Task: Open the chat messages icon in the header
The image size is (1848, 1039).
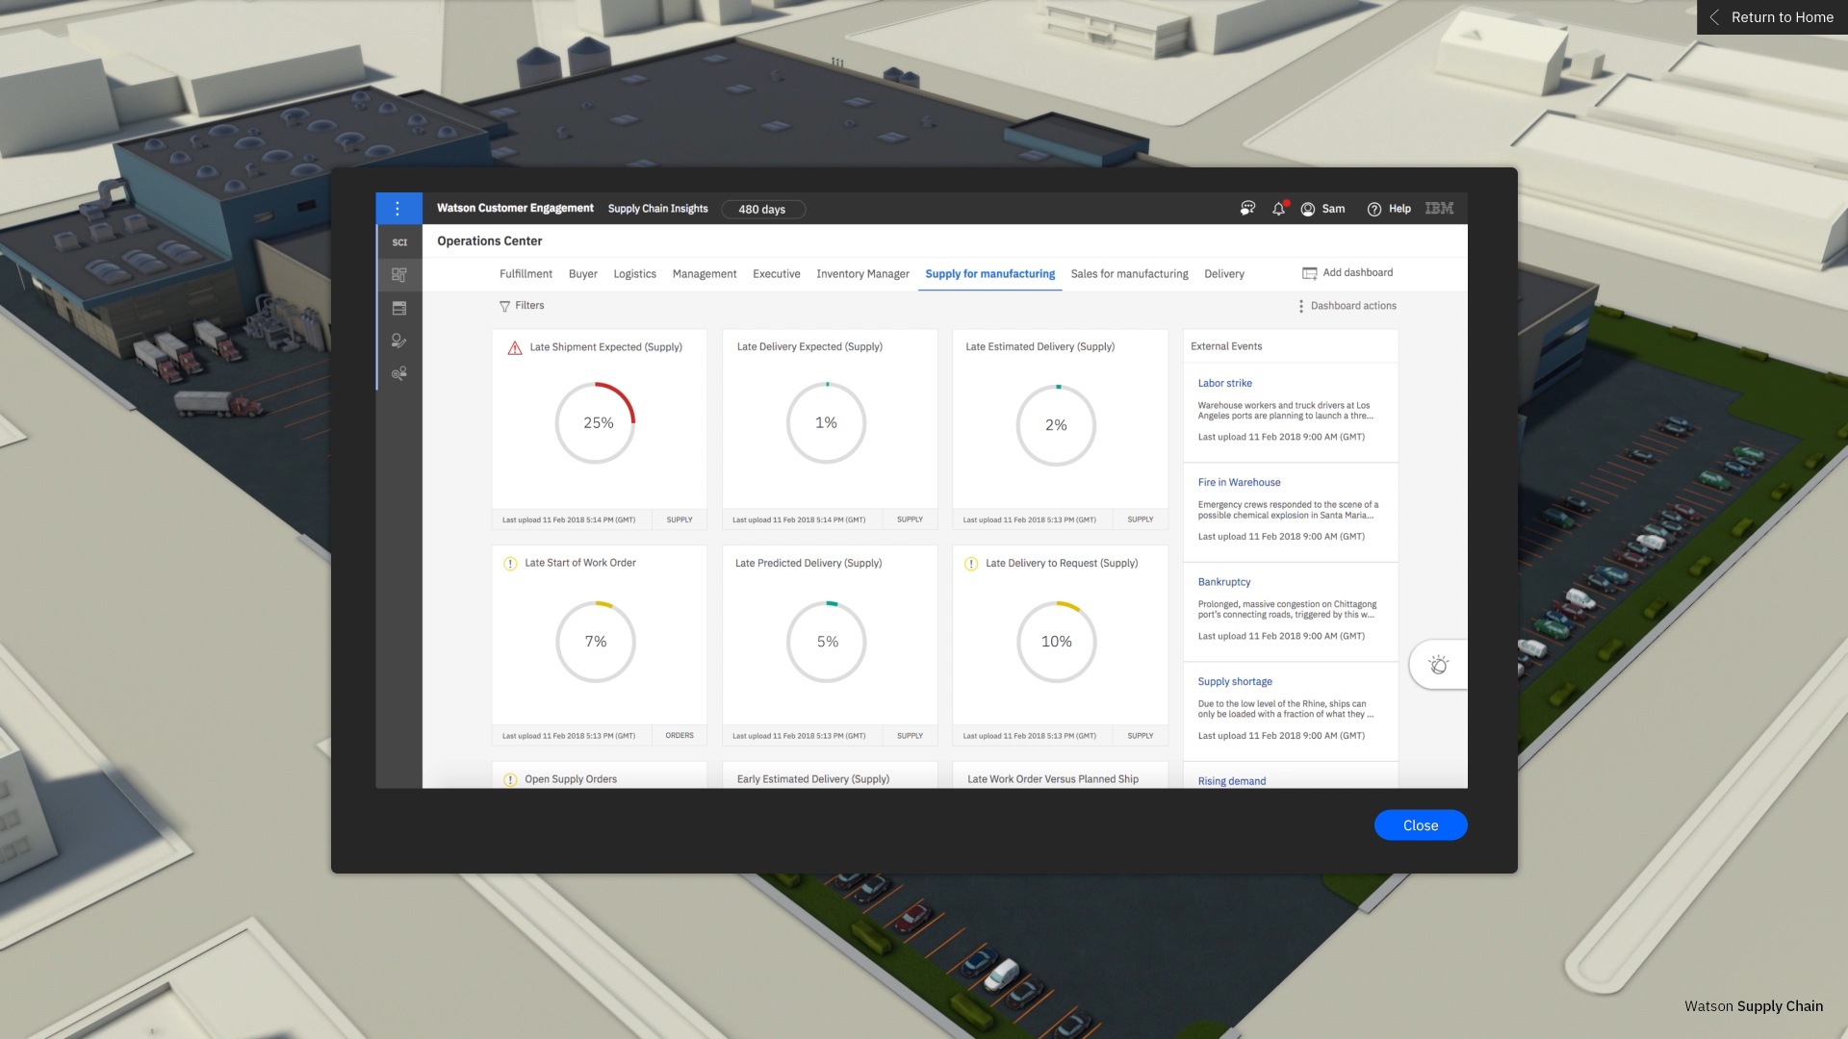Action: click(x=1247, y=209)
